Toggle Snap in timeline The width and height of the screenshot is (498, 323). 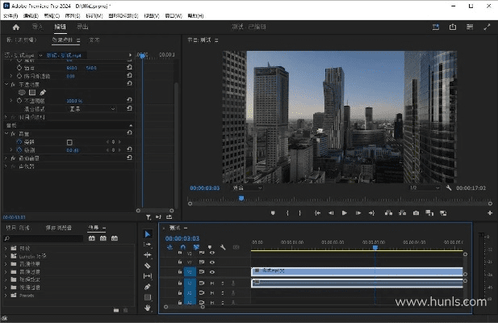click(183, 247)
